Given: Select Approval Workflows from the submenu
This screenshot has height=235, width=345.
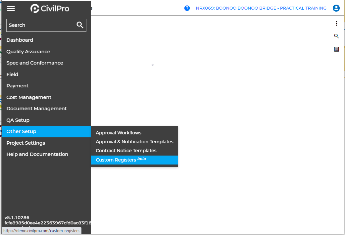Looking at the screenshot, I should [119, 133].
